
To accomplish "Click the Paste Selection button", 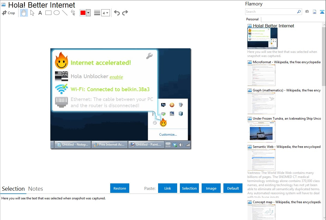I will click(189, 188).
